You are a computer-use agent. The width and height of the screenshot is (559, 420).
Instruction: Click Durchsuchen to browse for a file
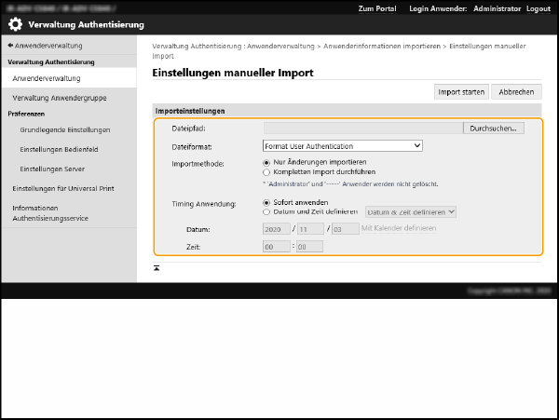(x=493, y=128)
